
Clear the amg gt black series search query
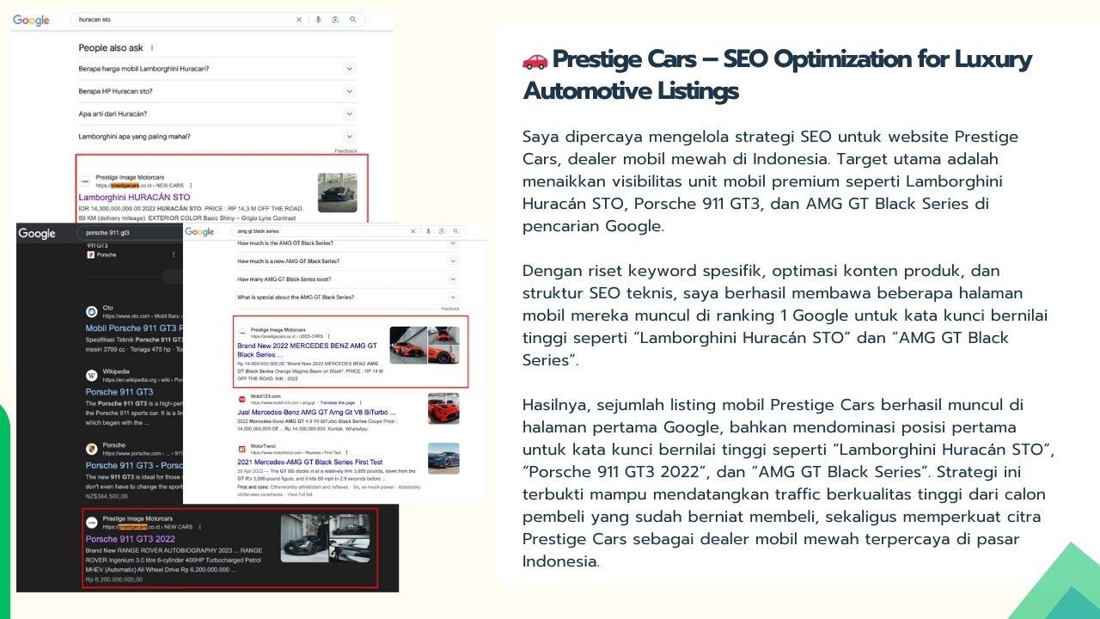point(413,231)
